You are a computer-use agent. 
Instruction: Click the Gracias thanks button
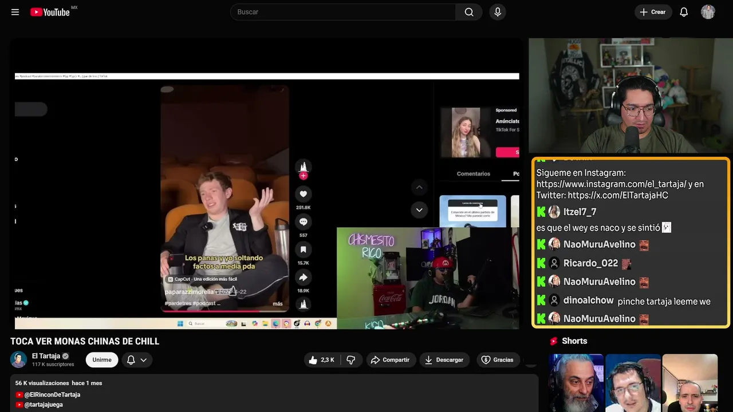[498, 359]
